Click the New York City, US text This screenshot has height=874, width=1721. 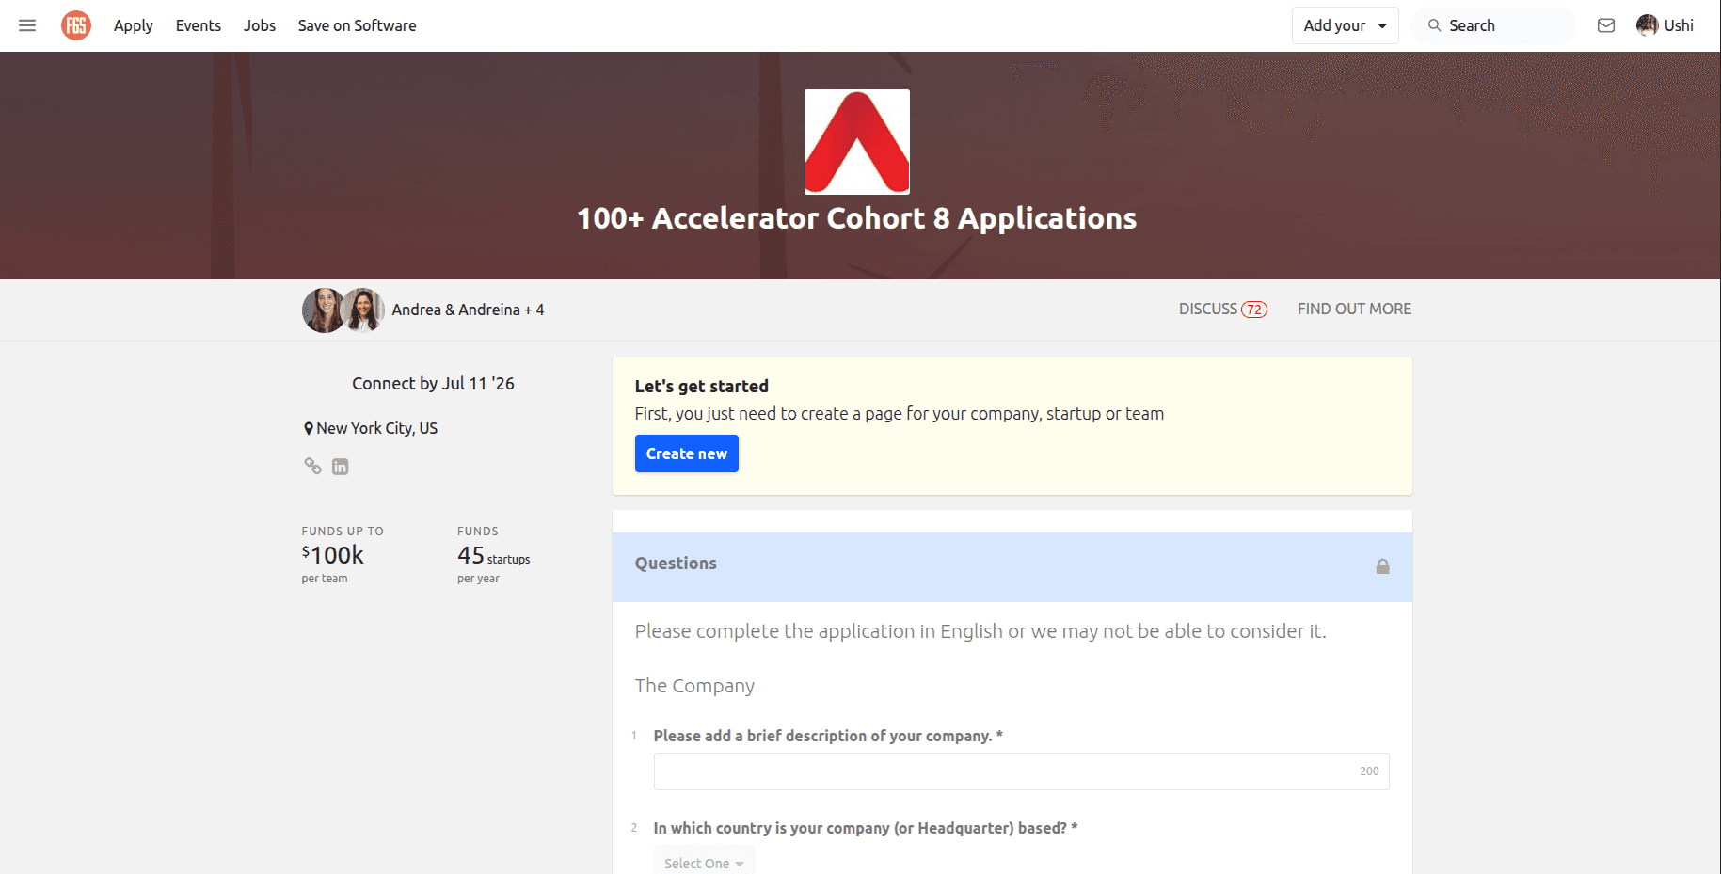coord(377,428)
